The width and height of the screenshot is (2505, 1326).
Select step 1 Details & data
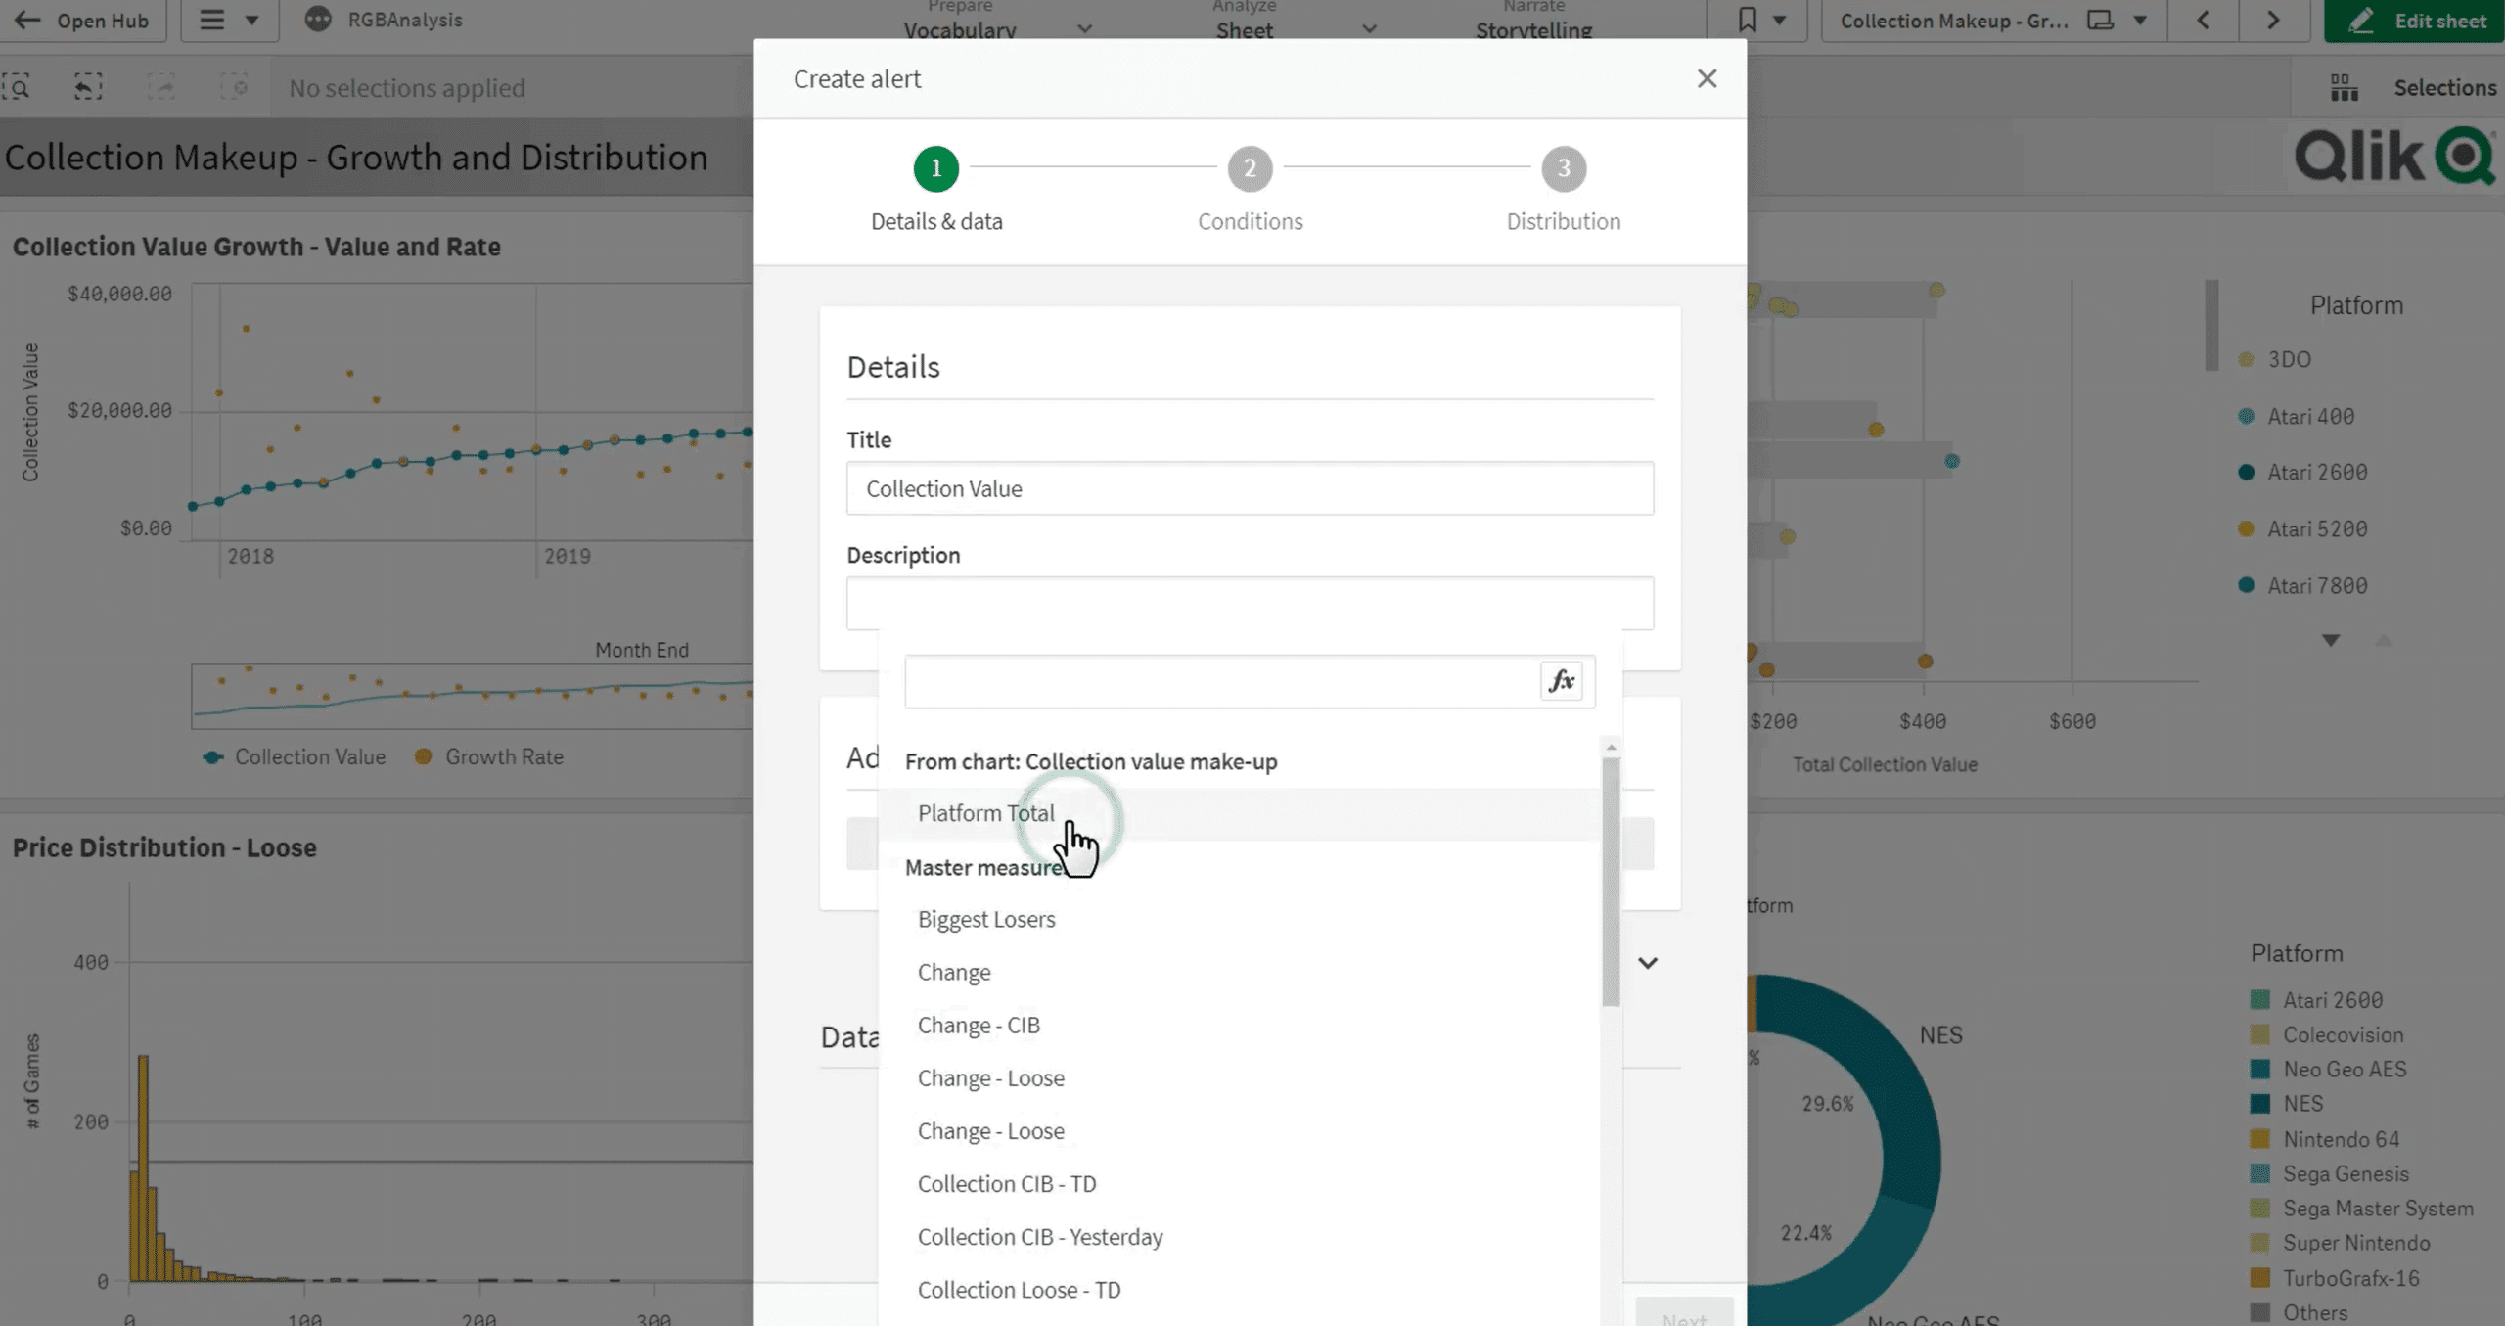click(x=936, y=191)
